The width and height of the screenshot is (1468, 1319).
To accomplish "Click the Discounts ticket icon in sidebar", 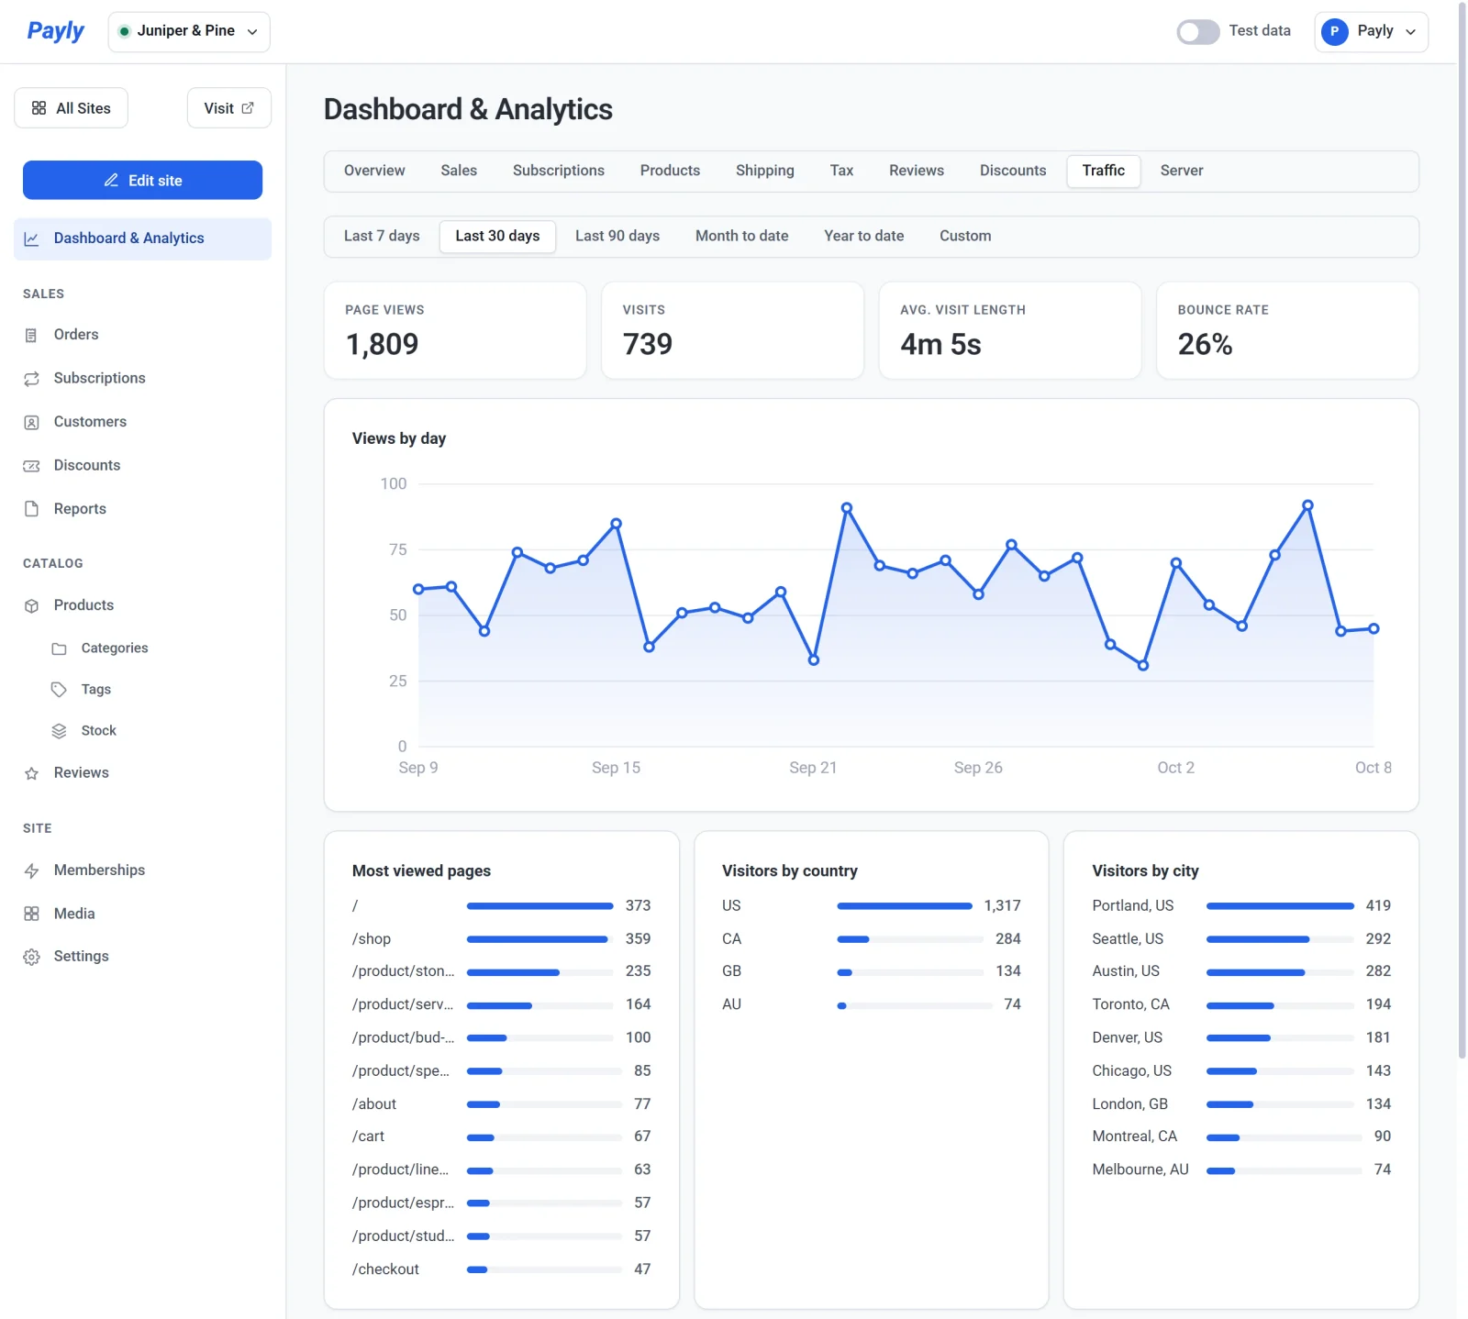I will (x=31, y=466).
